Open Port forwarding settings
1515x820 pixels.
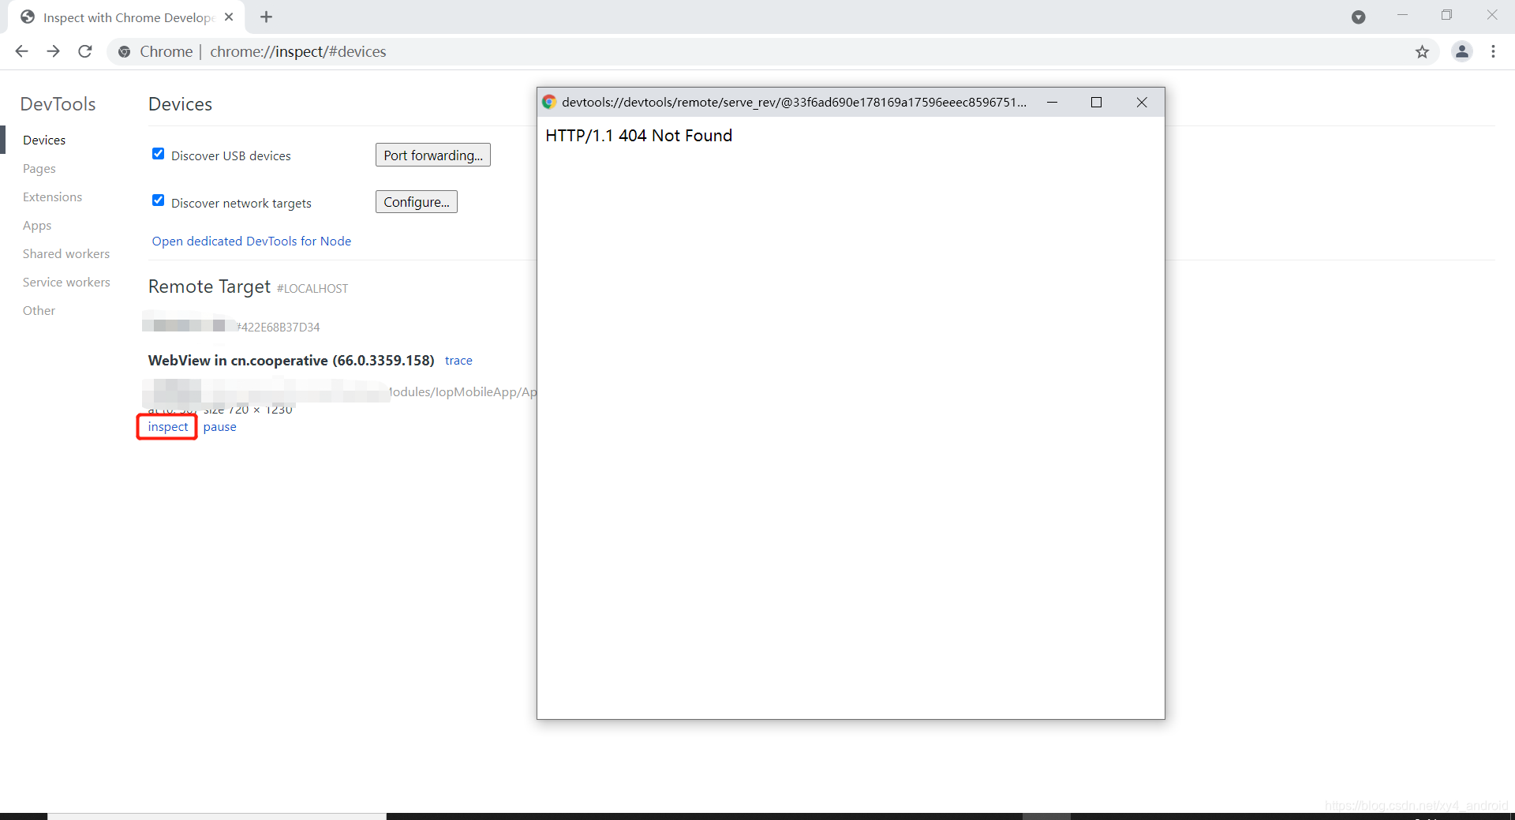pyautogui.click(x=432, y=155)
